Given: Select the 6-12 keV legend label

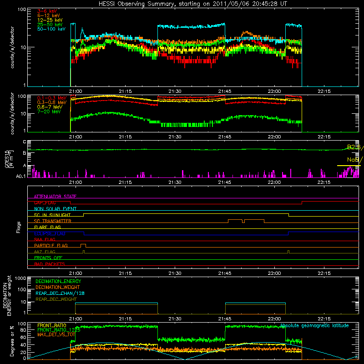Looking at the screenshot, I should coord(49,15).
